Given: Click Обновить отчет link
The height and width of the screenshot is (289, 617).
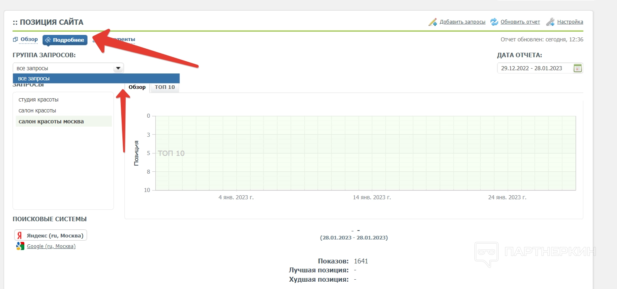Looking at the screenshot, I should click(x=520, y=22).
